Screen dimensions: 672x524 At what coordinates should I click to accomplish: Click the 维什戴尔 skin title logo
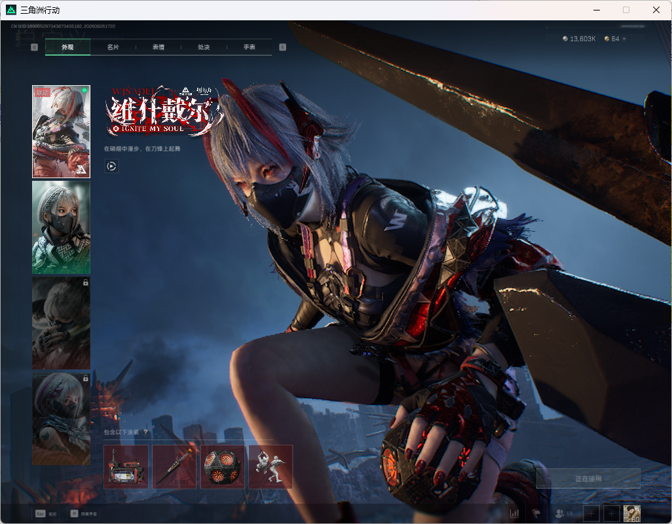click(164, 111)
